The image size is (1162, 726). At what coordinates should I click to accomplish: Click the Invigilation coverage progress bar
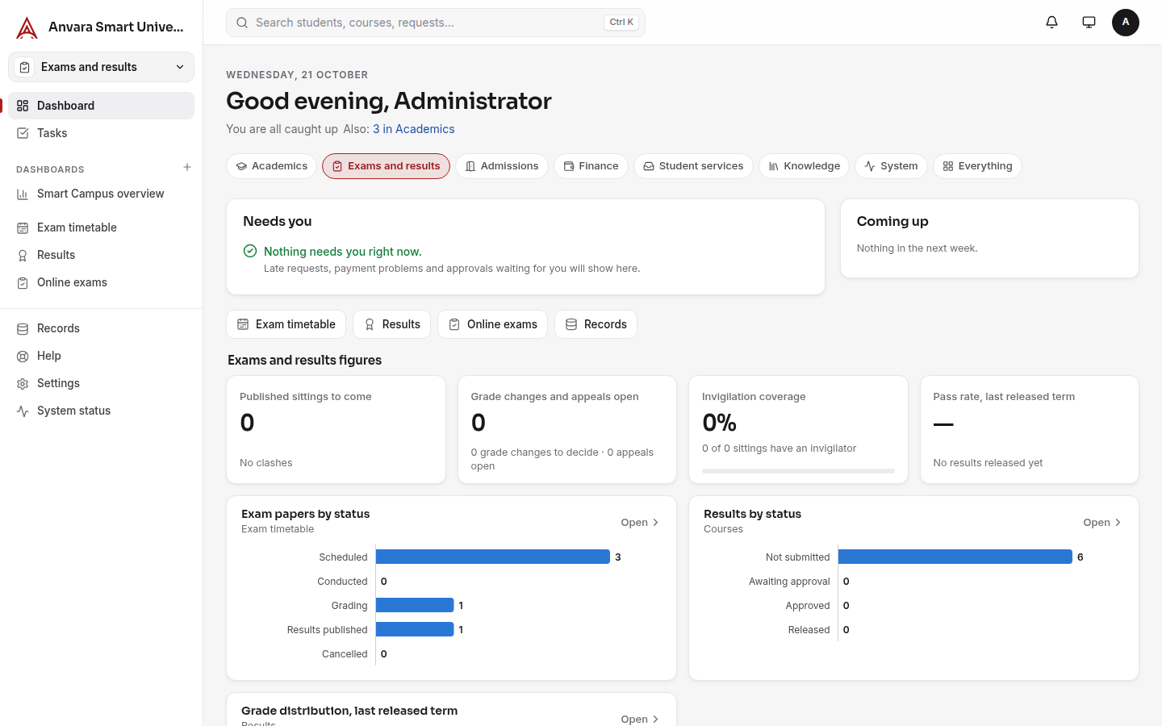tap(798, 471)
